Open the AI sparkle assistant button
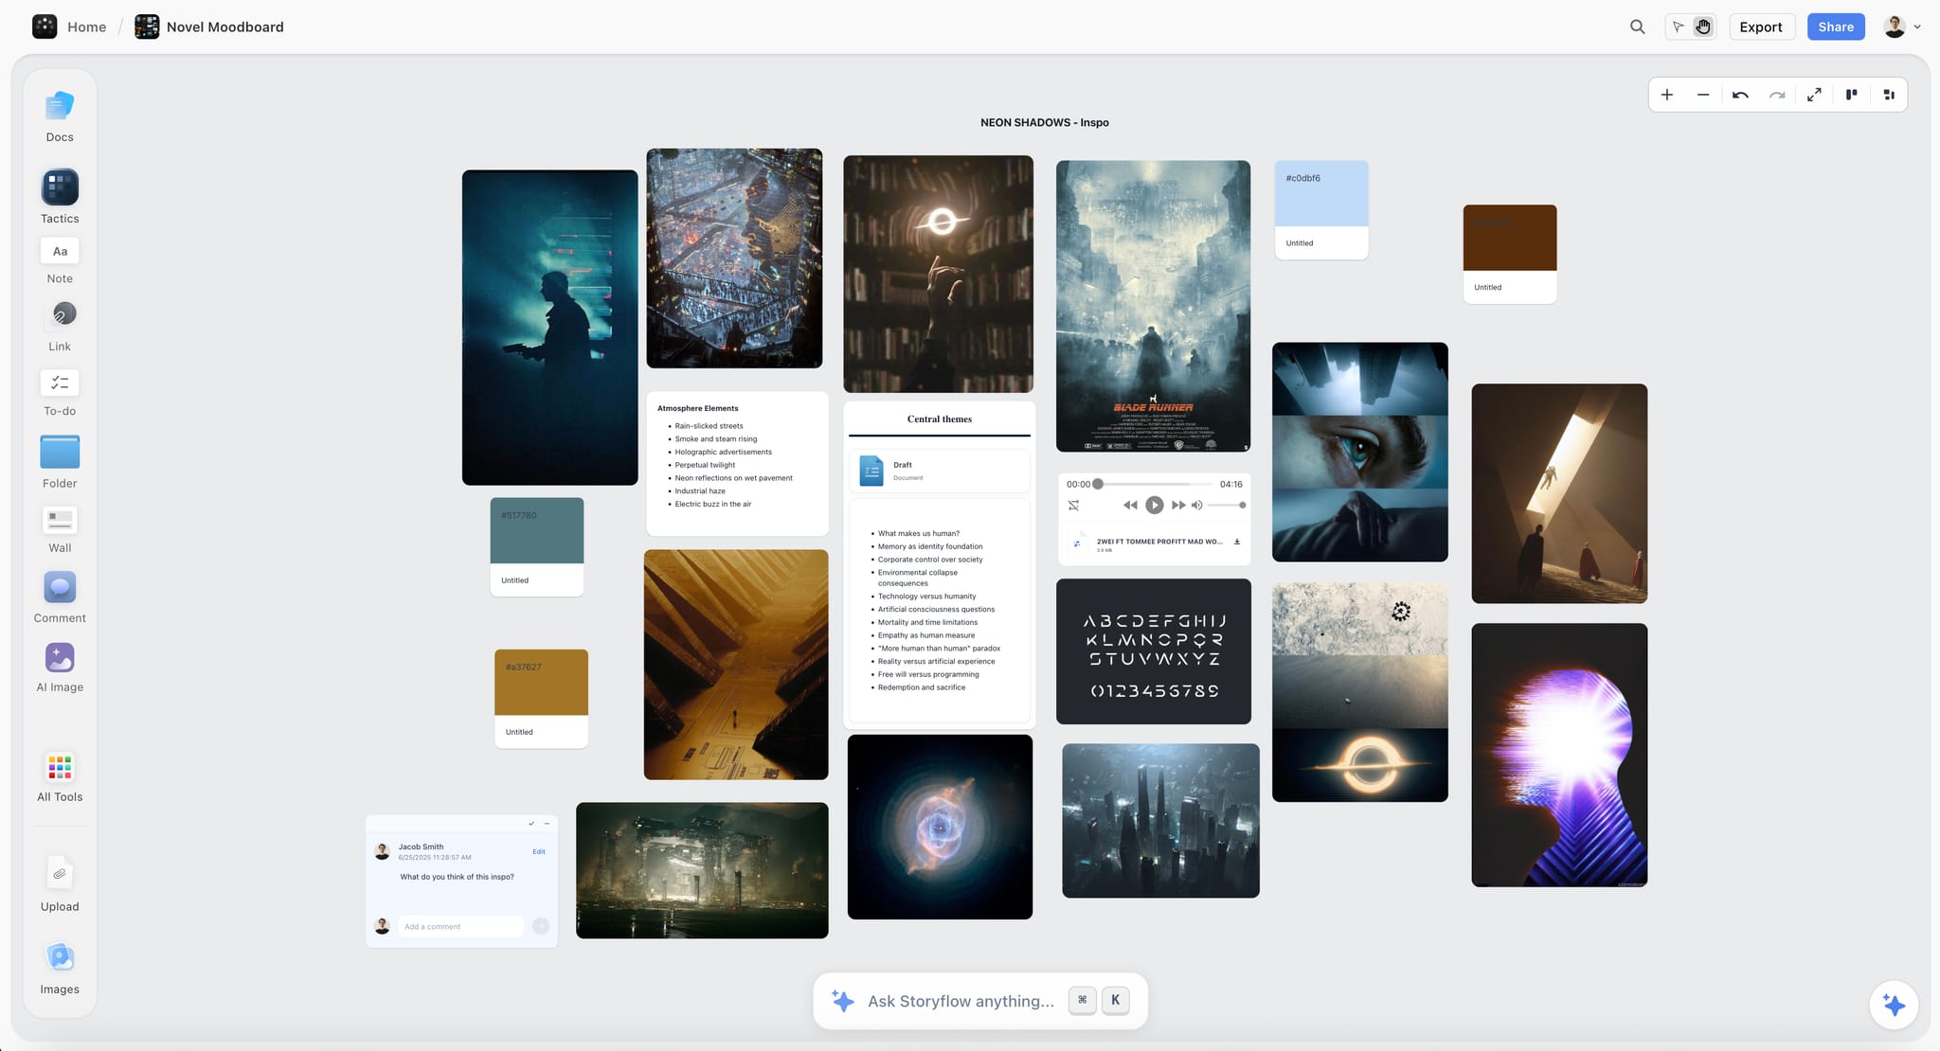The width and height of the screenshot is (1940, 1051). [1894, 1005]
